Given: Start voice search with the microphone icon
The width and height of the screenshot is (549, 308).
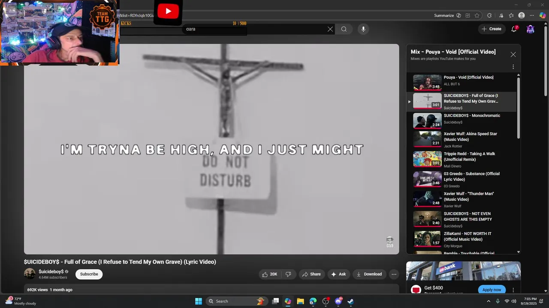Looking at the screenshot, I should 363,29.
